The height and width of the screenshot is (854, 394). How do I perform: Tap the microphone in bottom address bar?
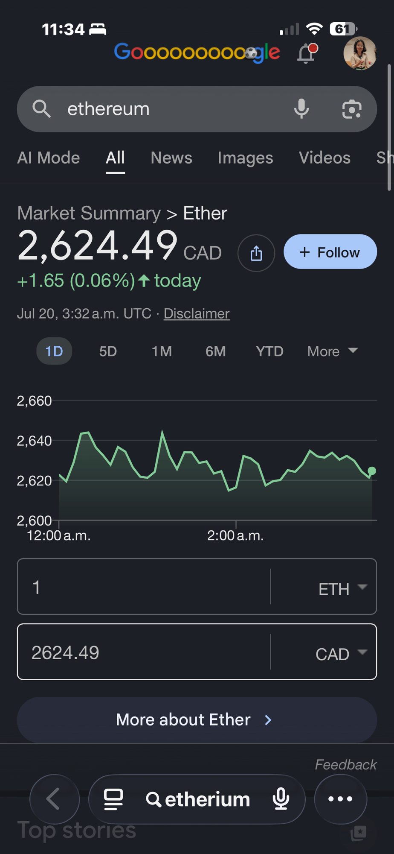(281, 799)
